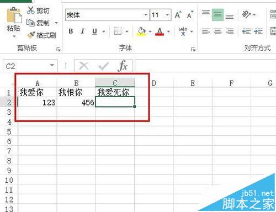Screen dimensions: 276x212
Task: Click cell C1 containing 我爱死你
Action: pyautogui.click(x=115, y=92)
